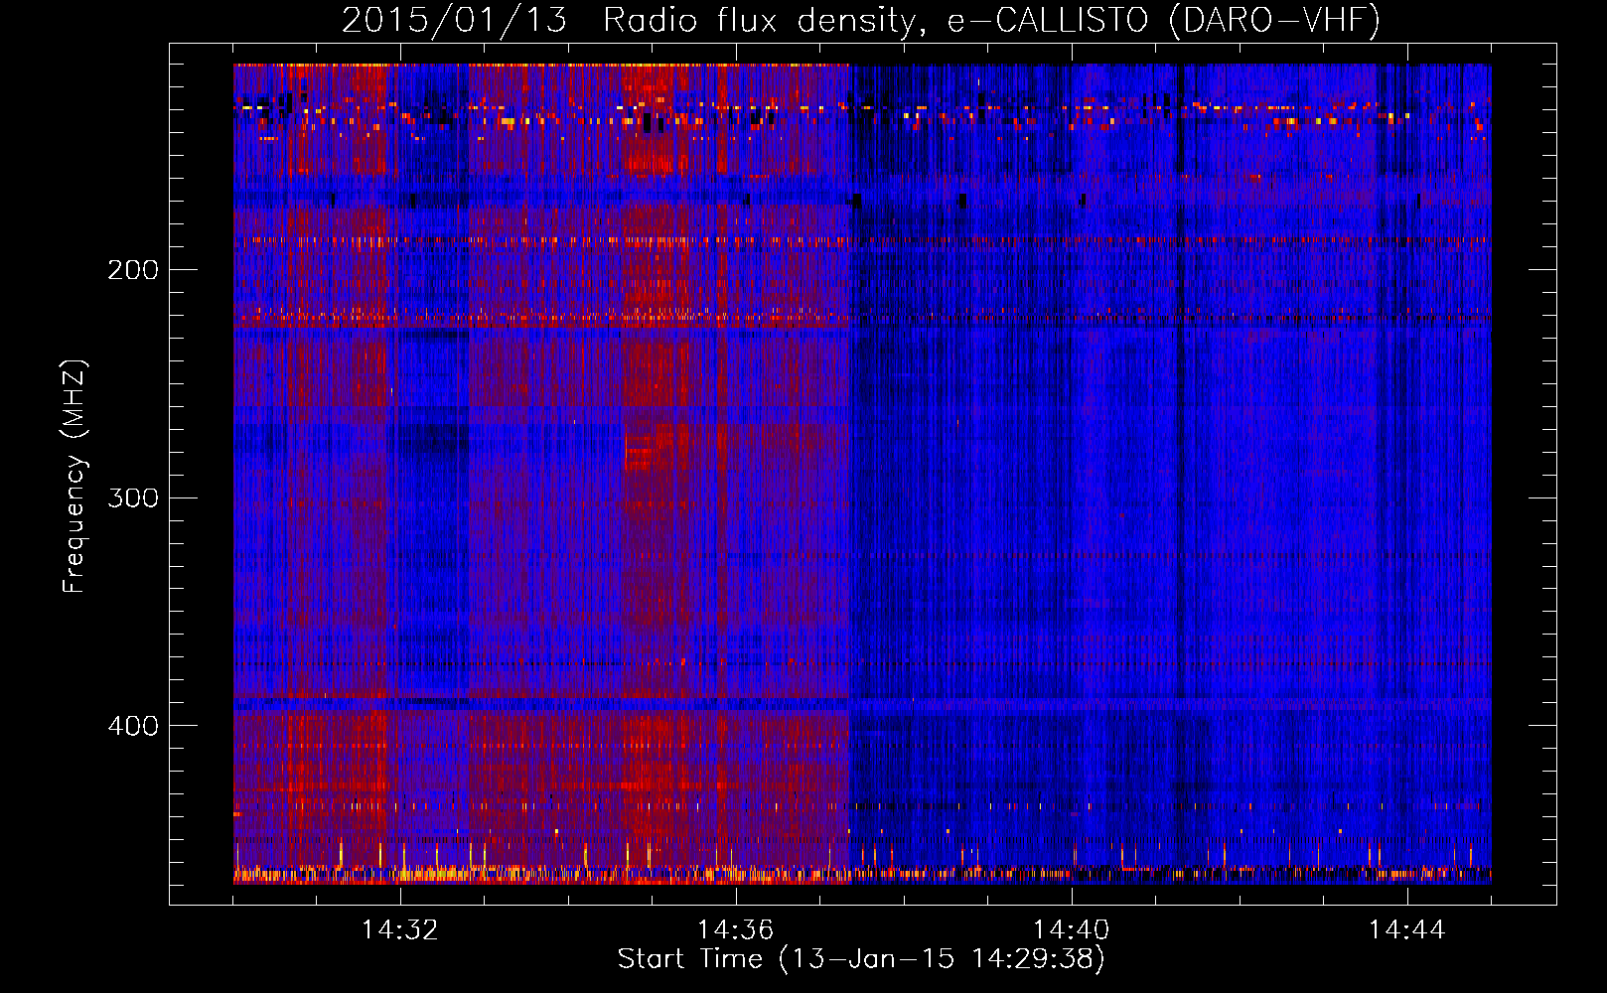1607x993 pixels.
Task: Select the 14:32 time tick label
Action: [x=400, y=930]
